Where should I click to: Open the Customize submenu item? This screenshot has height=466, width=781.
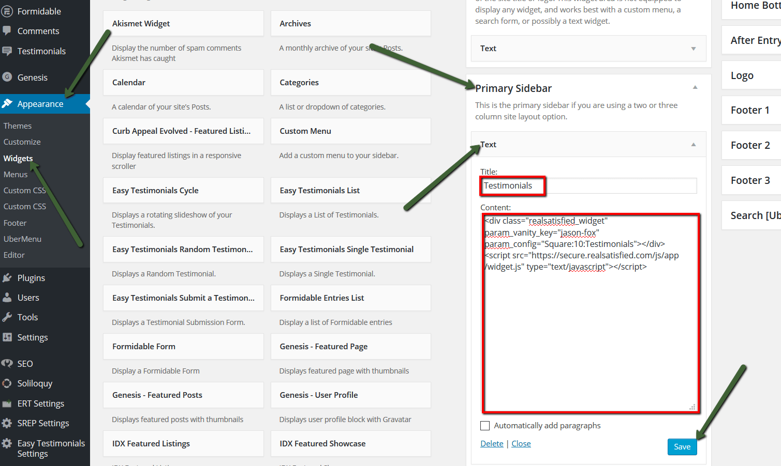coord(22,142)
